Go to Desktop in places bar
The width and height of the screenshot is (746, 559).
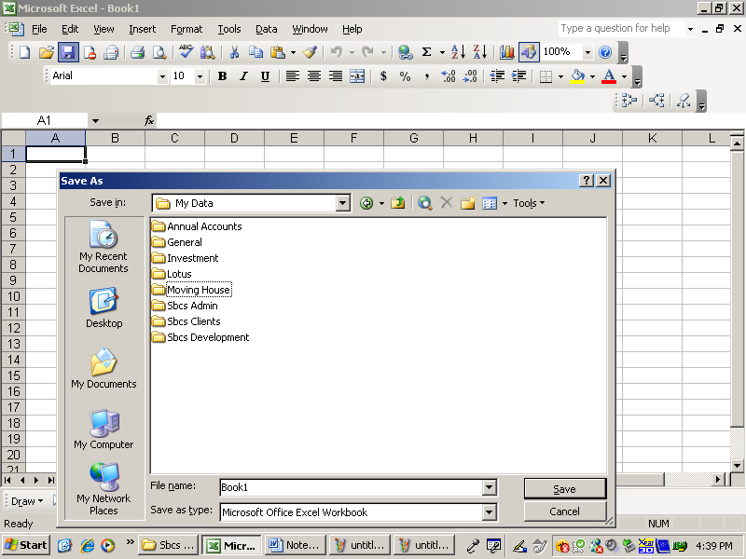click(x=104, y=307)
